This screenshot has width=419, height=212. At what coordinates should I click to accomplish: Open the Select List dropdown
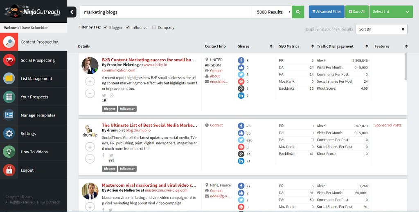(x=391, y=12)
